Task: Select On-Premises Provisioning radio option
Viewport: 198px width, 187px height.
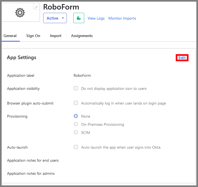Action: [76, 124]
